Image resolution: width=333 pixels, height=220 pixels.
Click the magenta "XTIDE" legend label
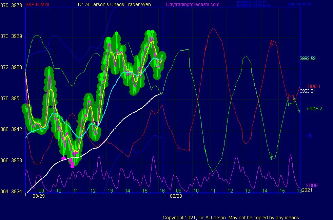pyautogui.click(x=312, y=186)
